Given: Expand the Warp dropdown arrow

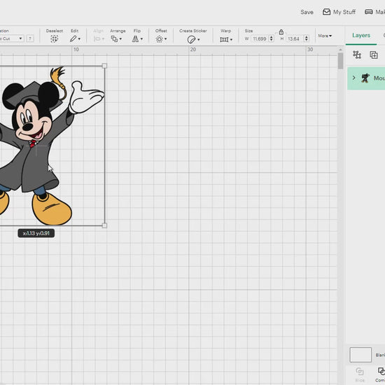Looking at the screenshot, I should (x=231, y=39).
